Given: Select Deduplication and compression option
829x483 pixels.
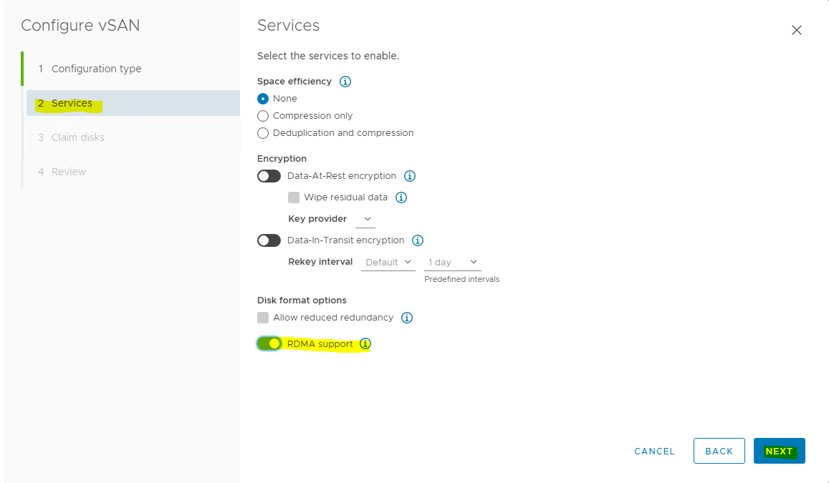Looking at the screenshot, I should pos(263,133).
